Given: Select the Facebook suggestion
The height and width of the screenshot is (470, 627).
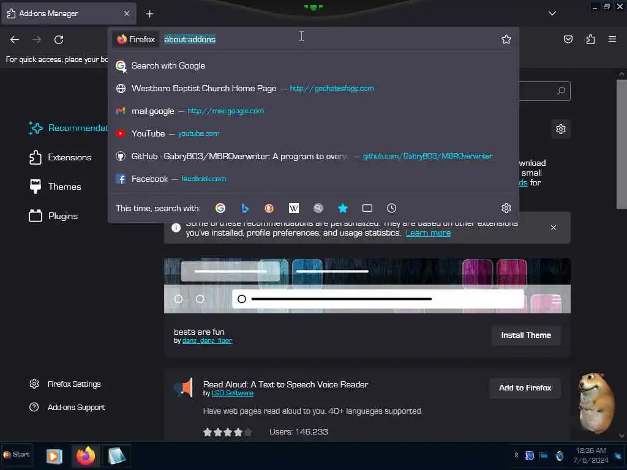Looking at the screenshot, I should tap(313, 179).
